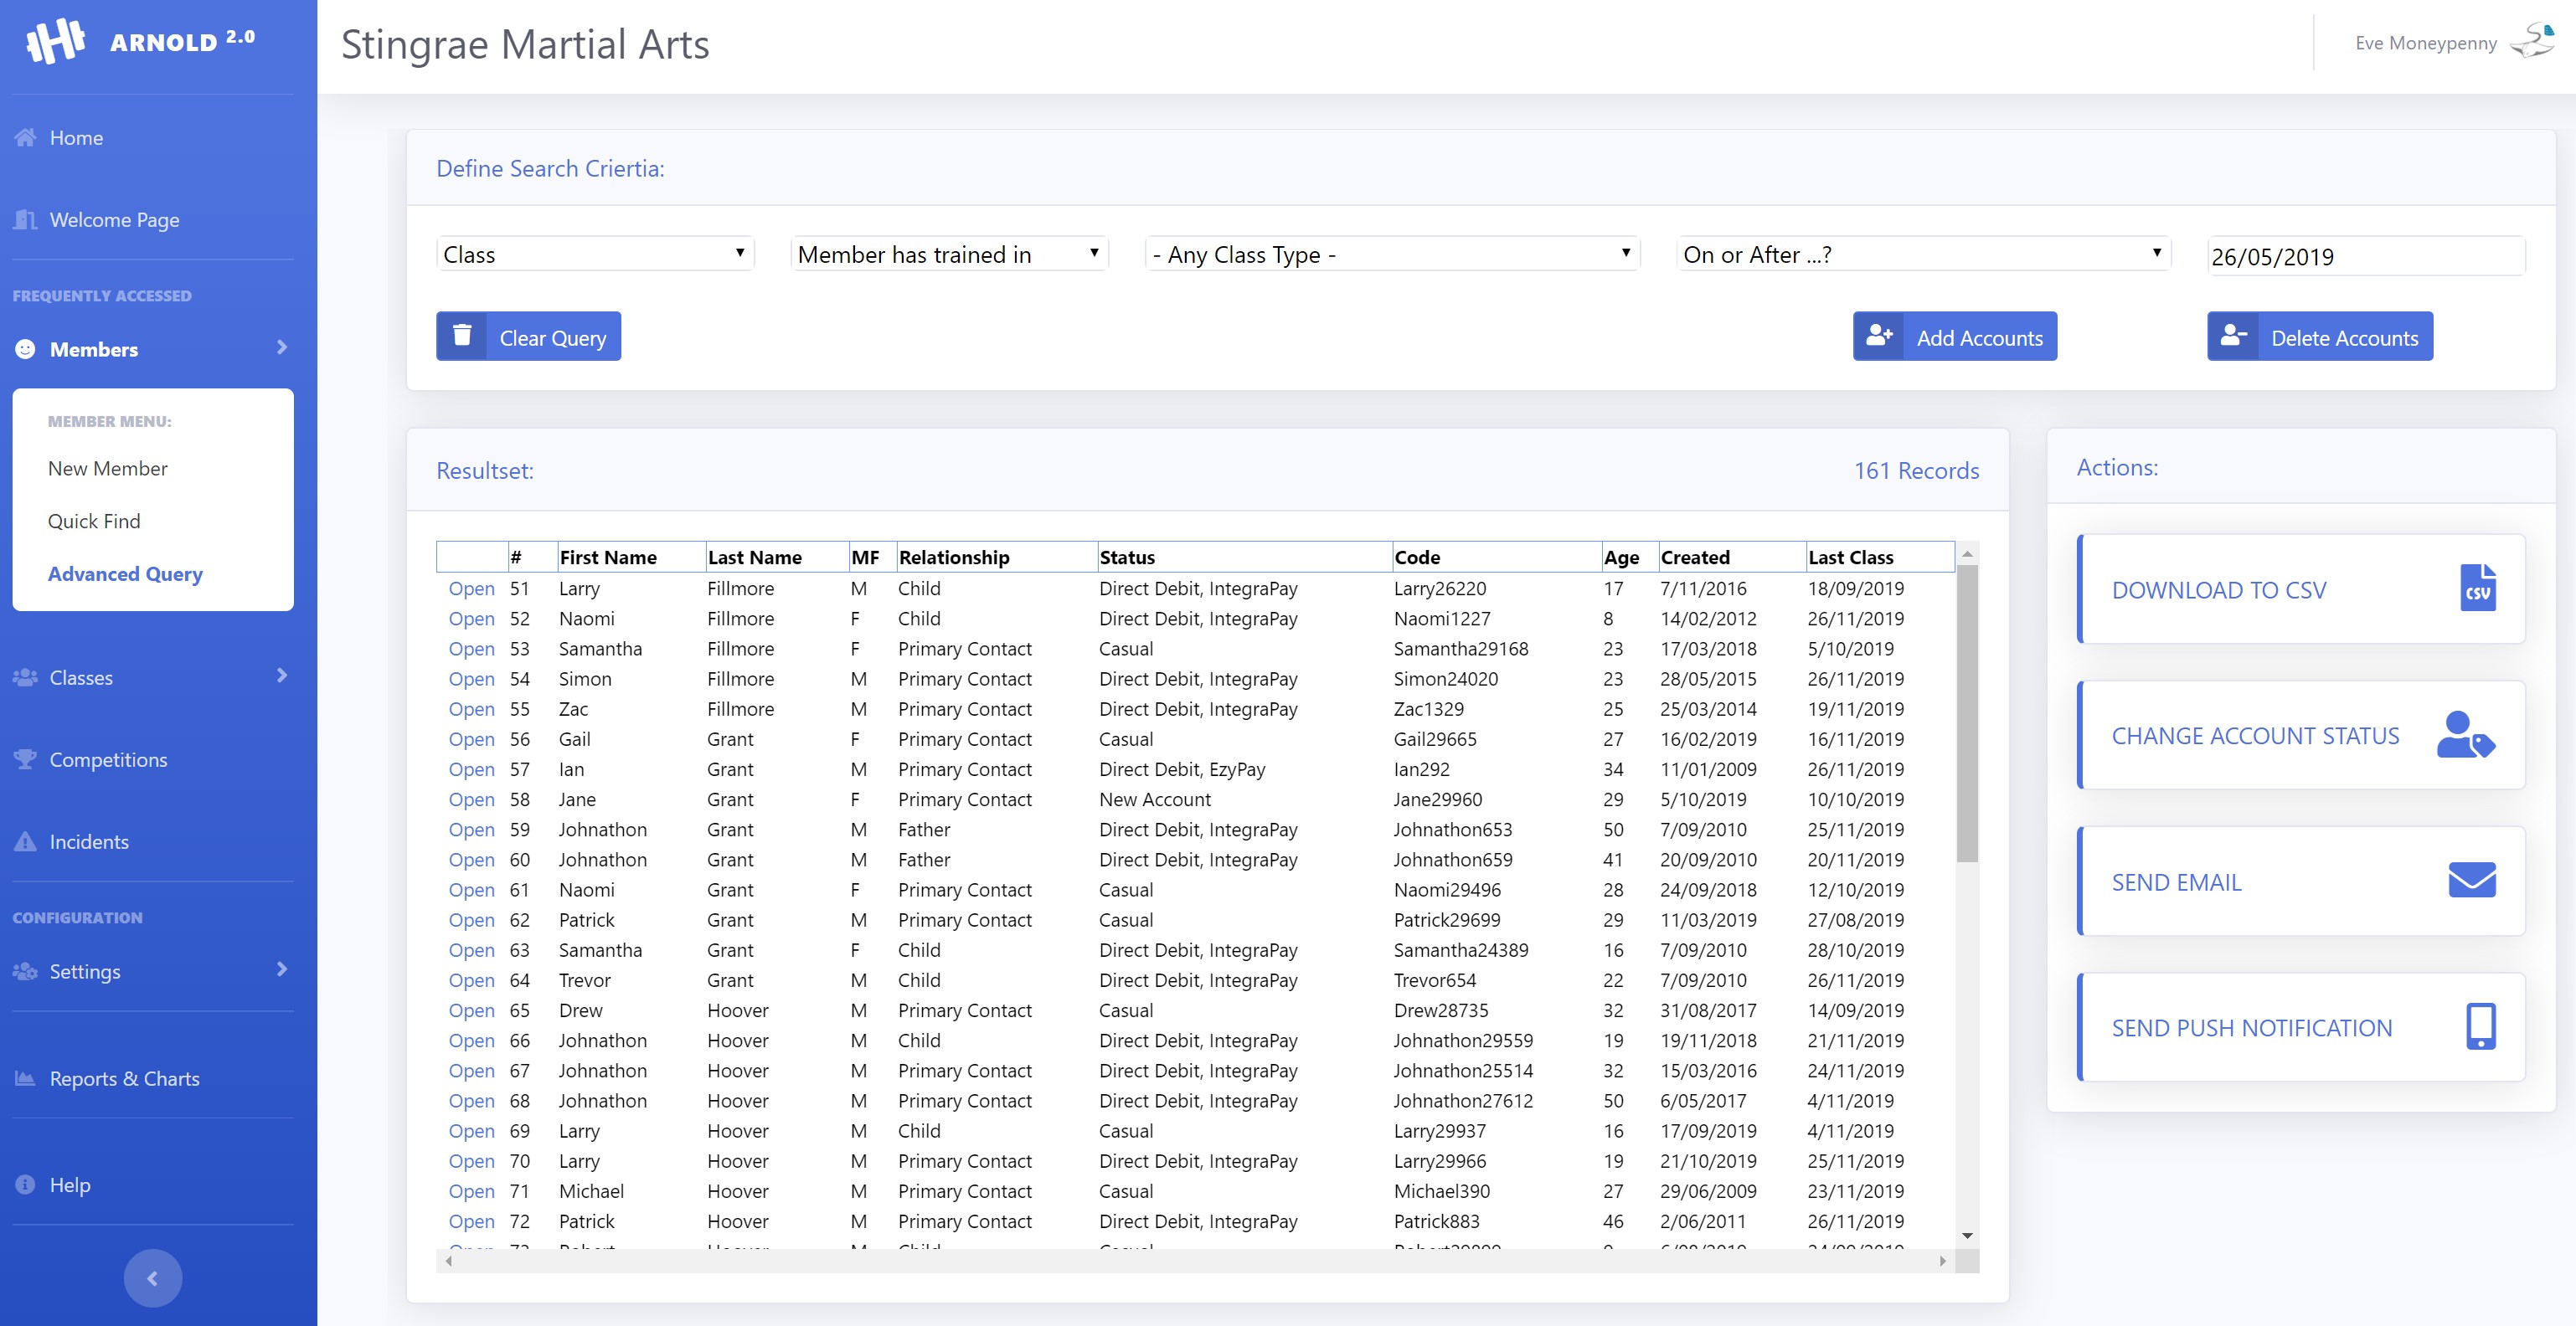Click Eve Moneypenny's profile avatar
Image resolution: width=2576 pixels, height=1326 pixels.
2534,42
